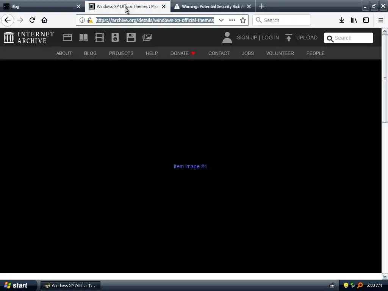Open the Texts book icon
388x291 pixels.
[83, 38]
